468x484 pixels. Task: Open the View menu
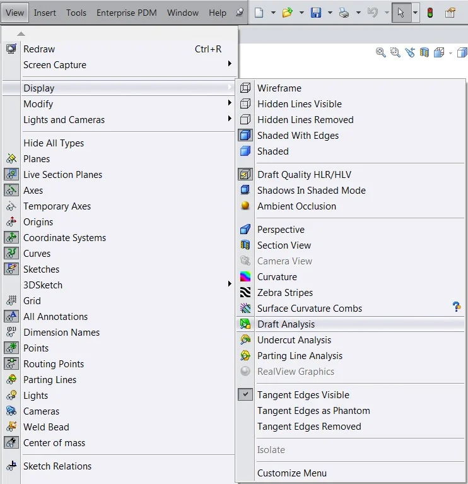(15, 13)
